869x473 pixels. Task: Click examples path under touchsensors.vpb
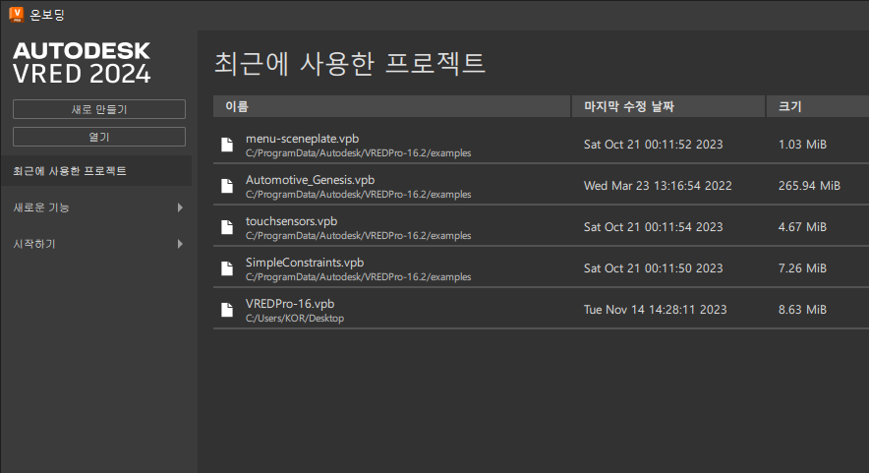359,236
